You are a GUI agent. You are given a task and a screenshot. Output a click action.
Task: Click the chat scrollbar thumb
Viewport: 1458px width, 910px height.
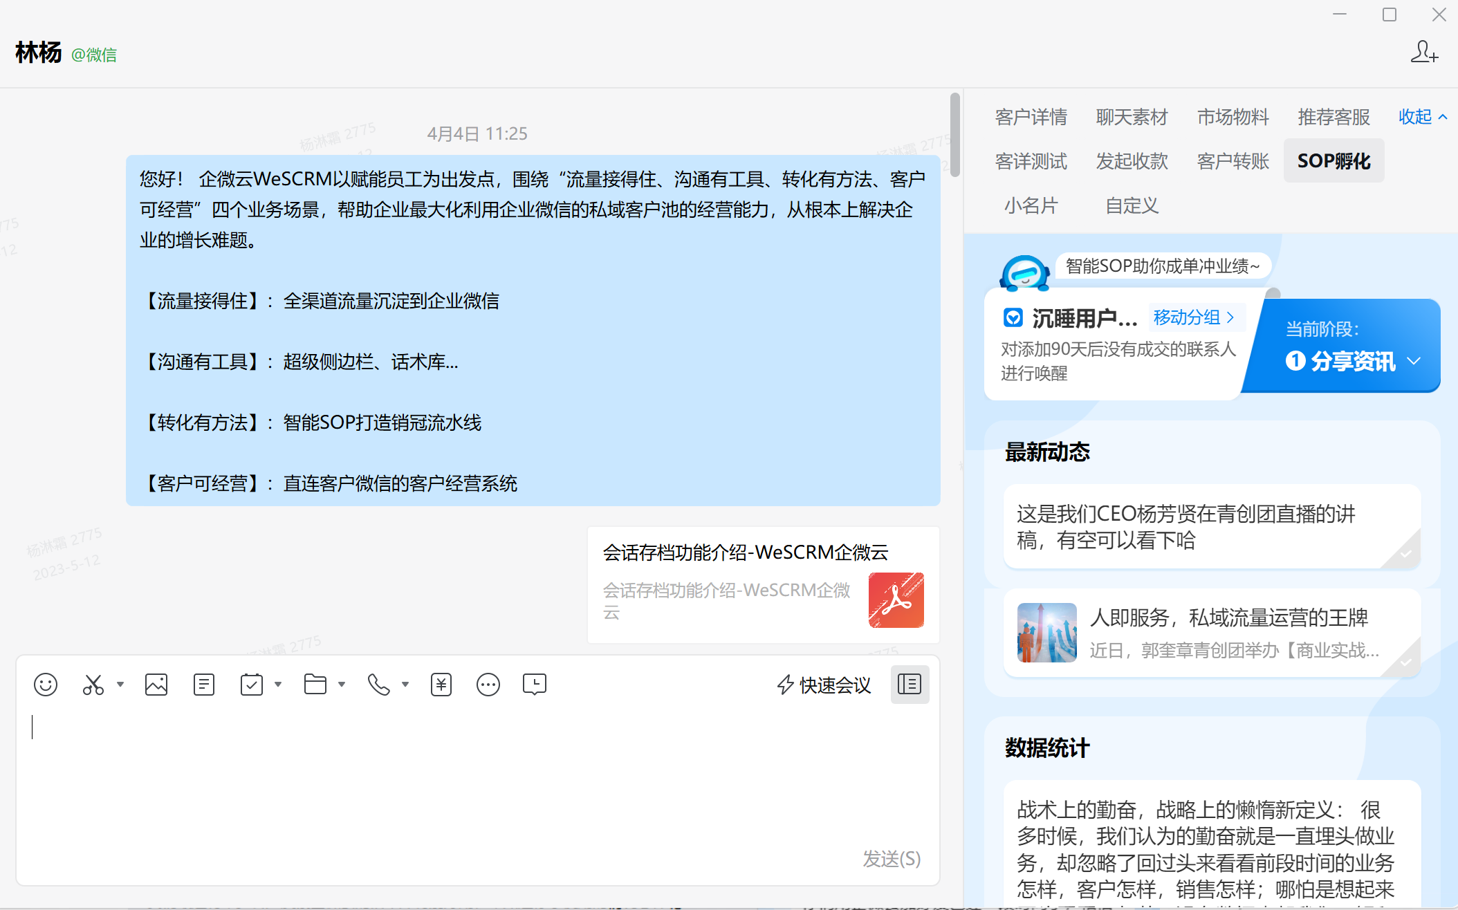(x=955, y=135)
